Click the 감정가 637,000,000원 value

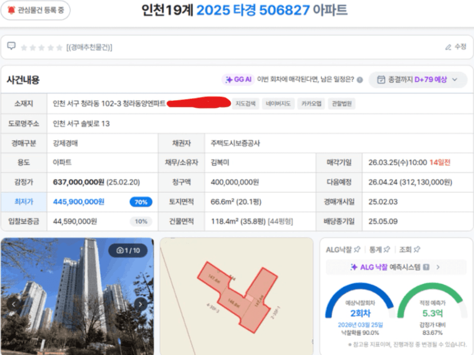coord(78,182)
